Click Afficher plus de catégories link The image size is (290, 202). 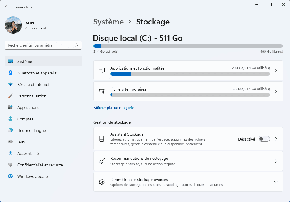tap(114, 108)
